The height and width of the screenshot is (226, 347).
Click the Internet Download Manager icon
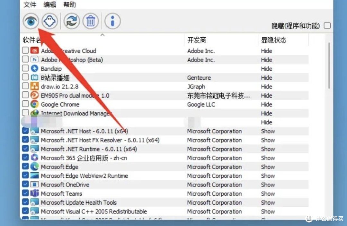[34, 113]
